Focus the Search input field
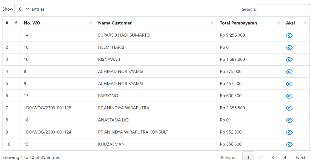The image size is (311, 160). [x=283, y=9]
